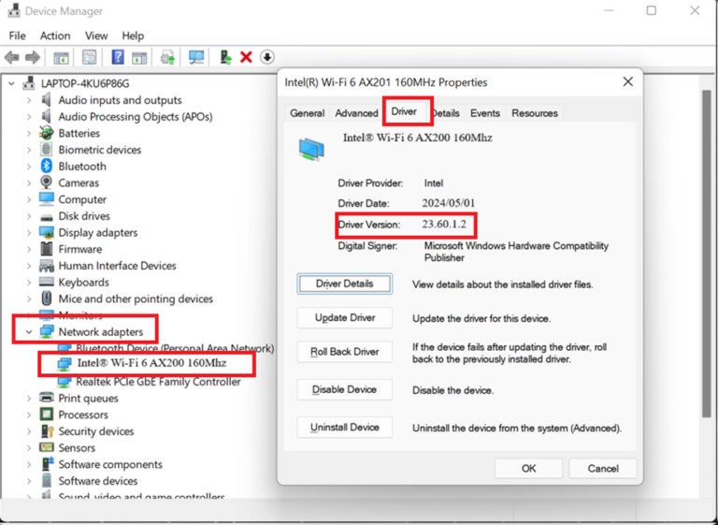Expand the Software components node

click(x=29, y=464)
